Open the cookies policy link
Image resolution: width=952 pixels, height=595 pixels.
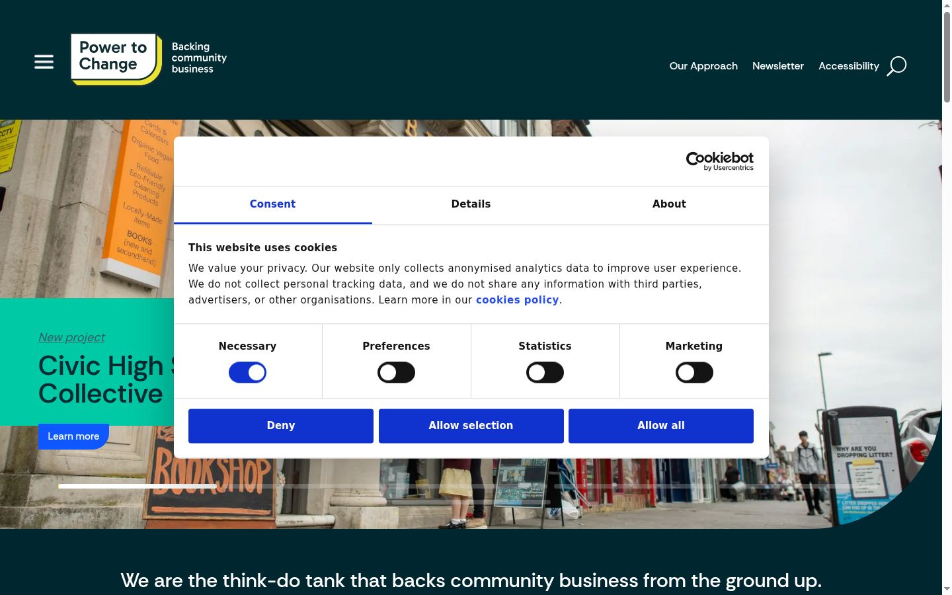[x=517, y=299]
